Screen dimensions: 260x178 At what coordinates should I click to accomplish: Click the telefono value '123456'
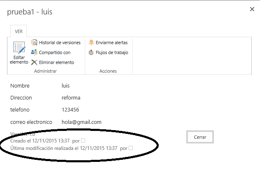tap(70, 110)
